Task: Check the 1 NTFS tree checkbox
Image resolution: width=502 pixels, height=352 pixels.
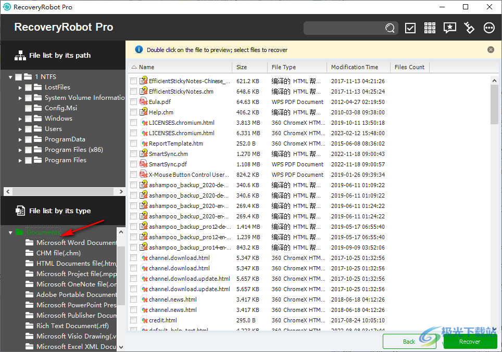Action: (19, 77)
